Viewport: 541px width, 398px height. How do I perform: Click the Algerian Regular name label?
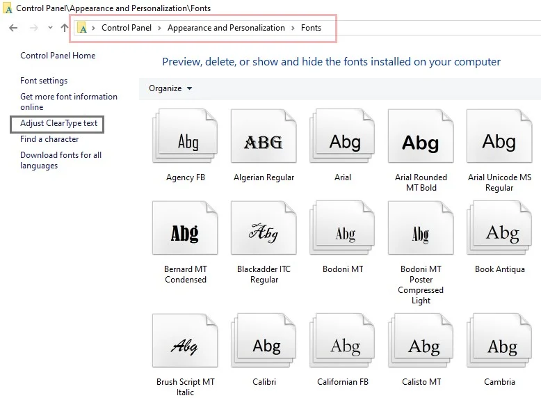pos(264,177)
